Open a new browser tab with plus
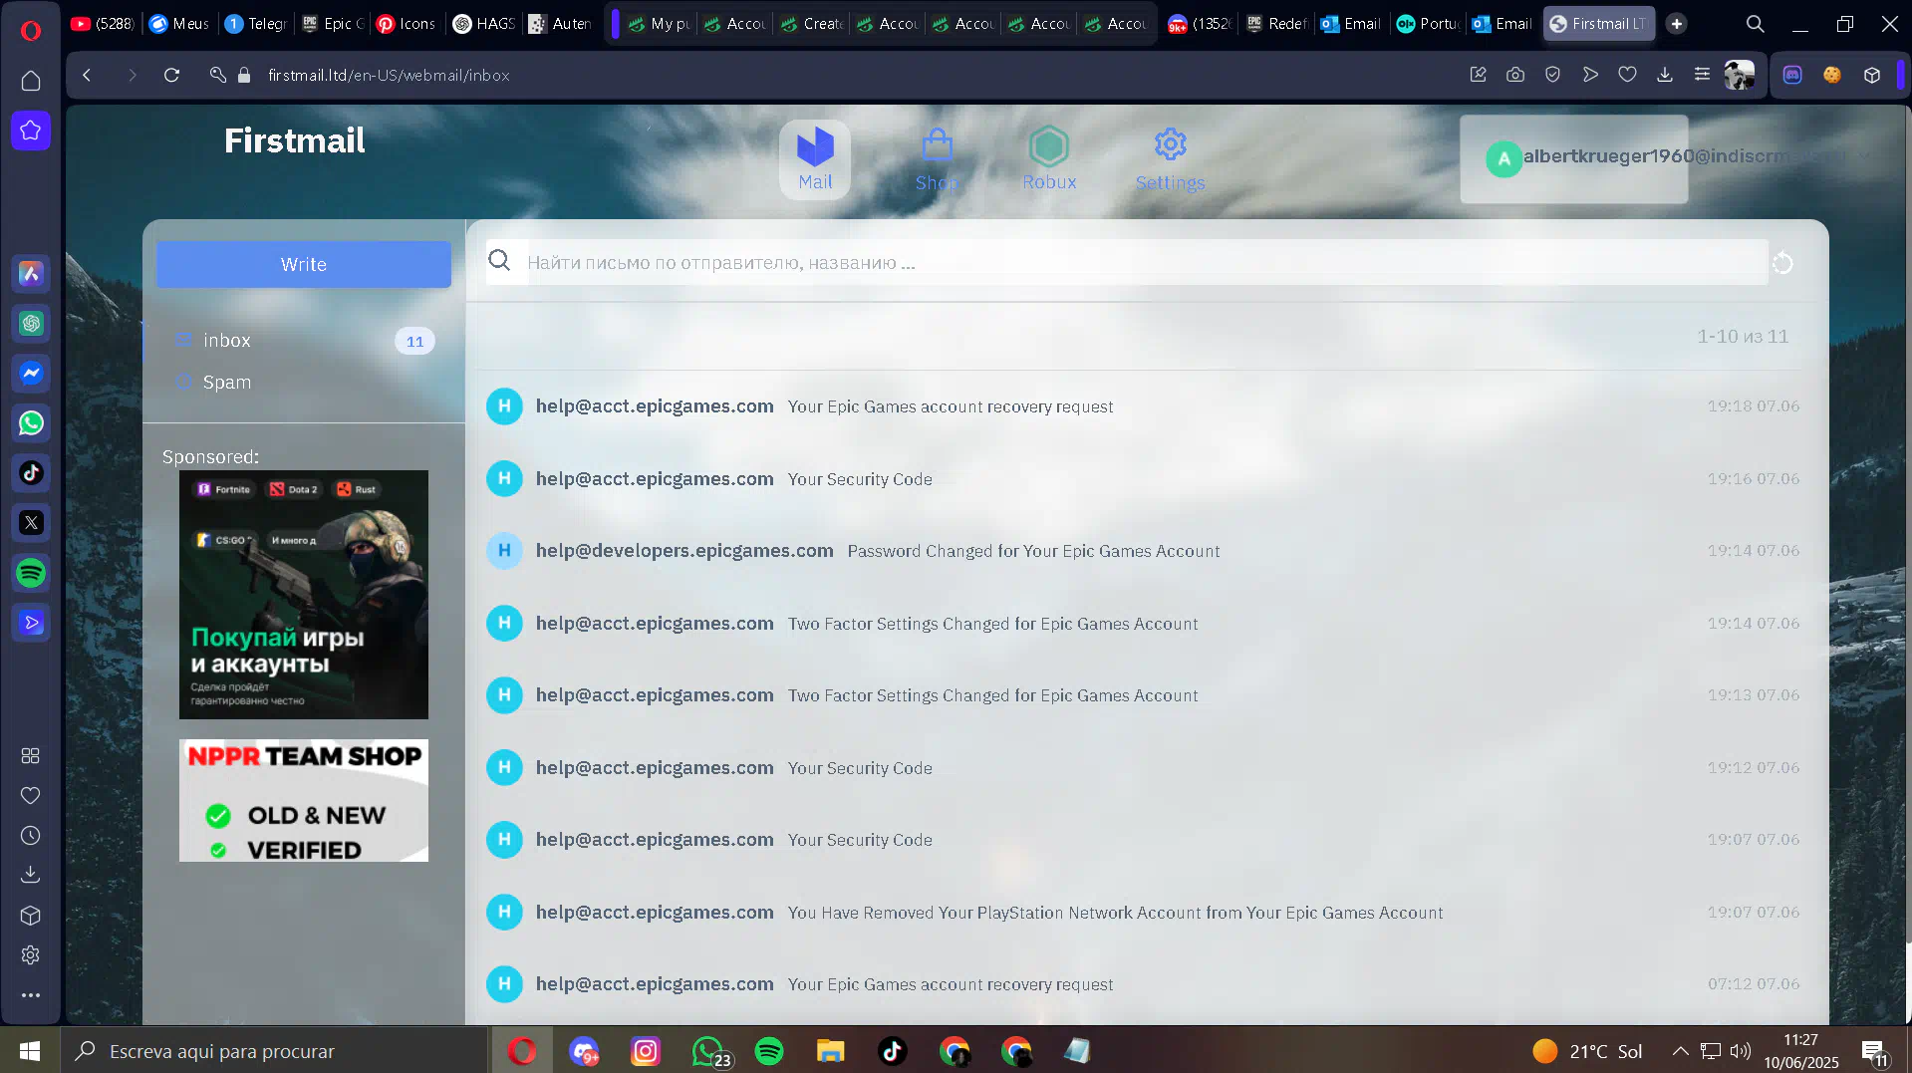 [1677, 24]
